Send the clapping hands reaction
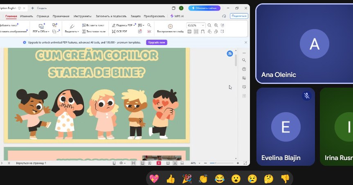 click(203, 178)
